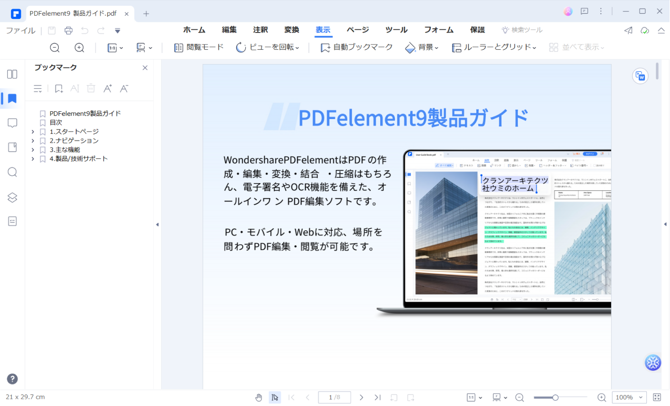Go to the first page
This screenshot has width=670, height=406.
(291, 398)
